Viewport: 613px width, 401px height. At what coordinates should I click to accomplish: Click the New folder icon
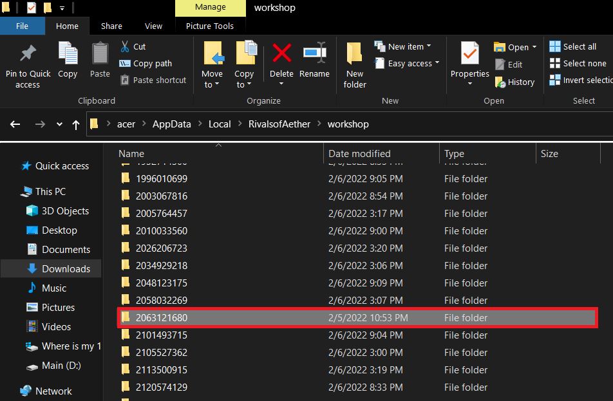pos(354,53)
